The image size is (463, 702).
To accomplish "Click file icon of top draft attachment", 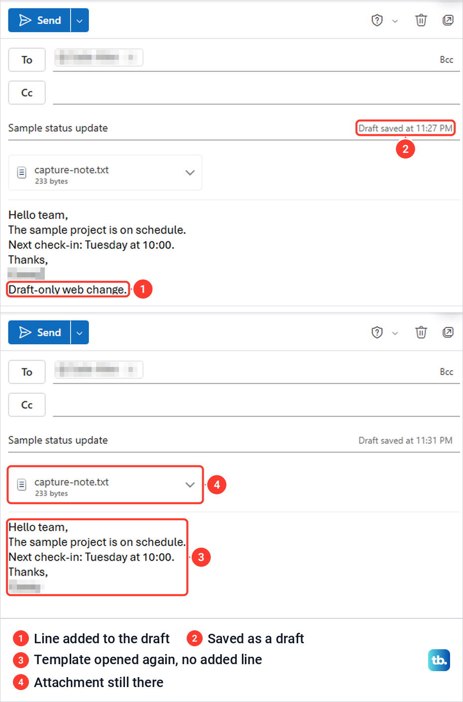I will [x=22, y=173].
